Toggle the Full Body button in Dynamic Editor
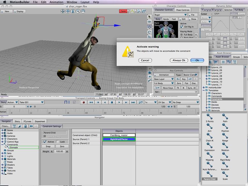The height and width of the screenshot is (186, 248). coord(239,10)
